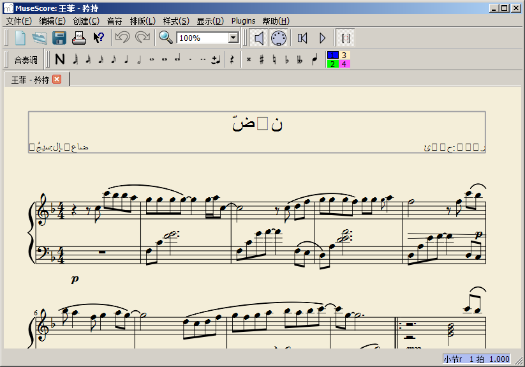Click the lyricist text at the frame's left
The width and height of the screenshot is (525, 367).
(59, 147)
